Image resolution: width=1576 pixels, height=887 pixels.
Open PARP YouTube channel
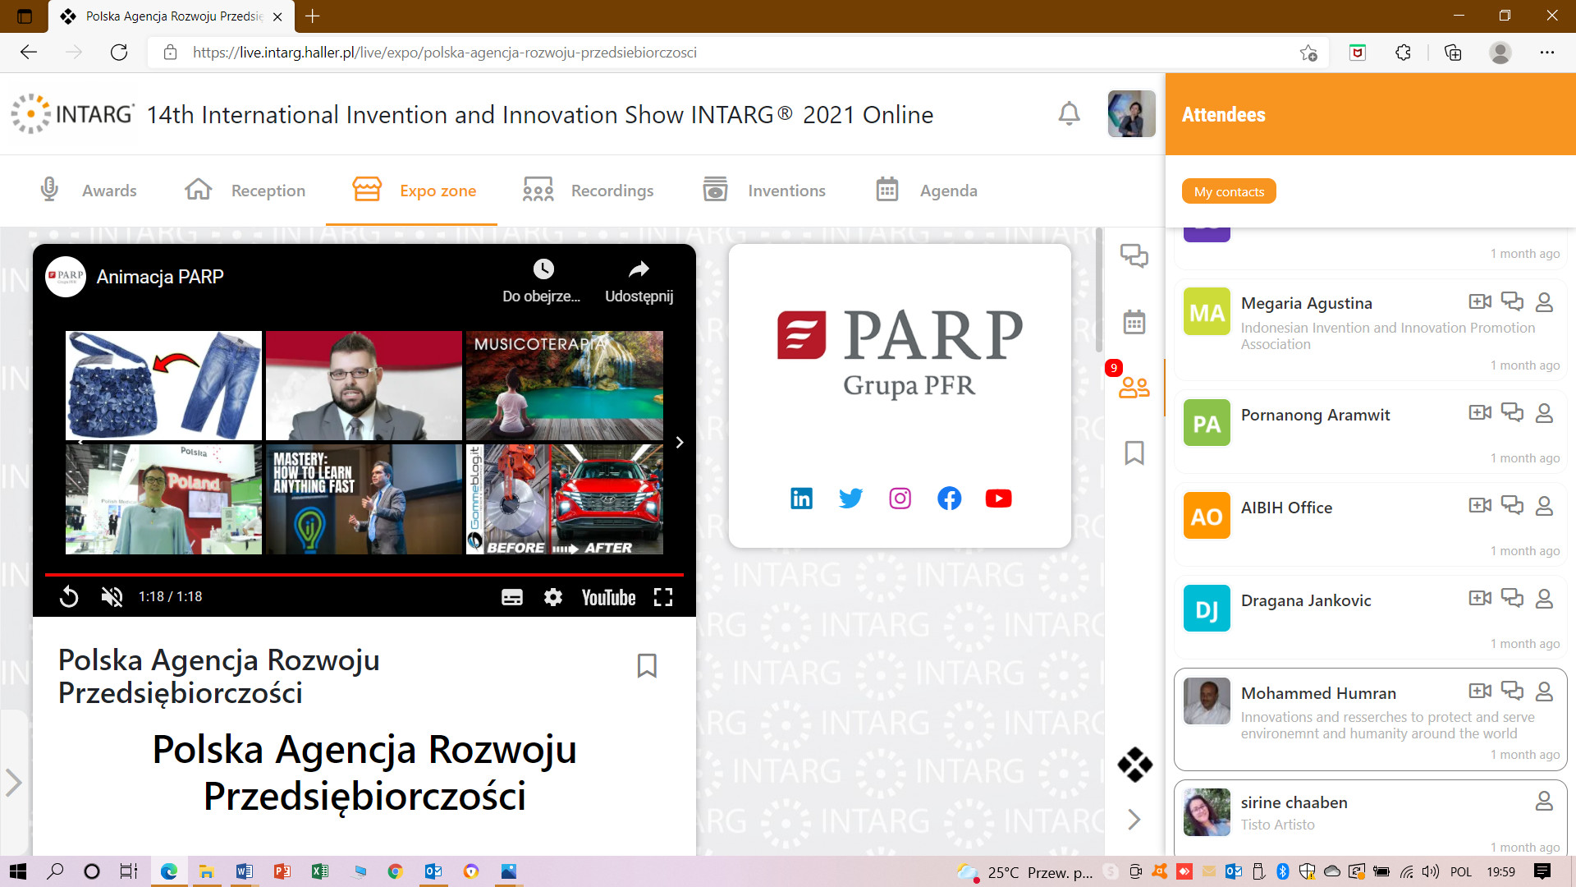point(998,498)
